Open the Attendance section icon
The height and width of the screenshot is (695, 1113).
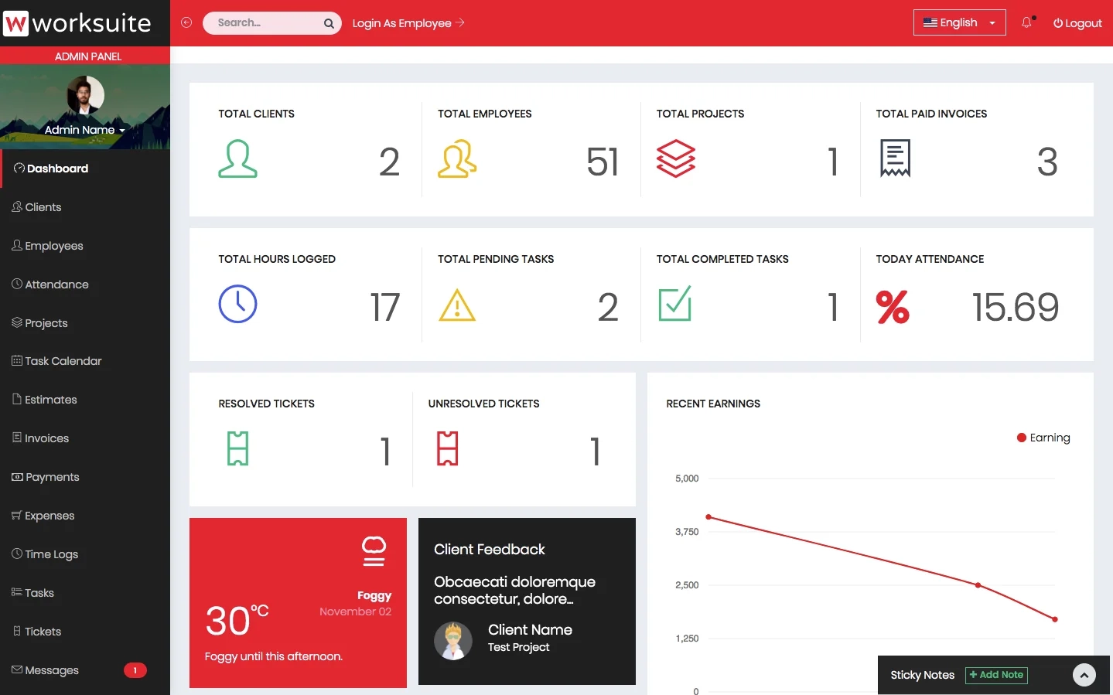click(16, 284)
